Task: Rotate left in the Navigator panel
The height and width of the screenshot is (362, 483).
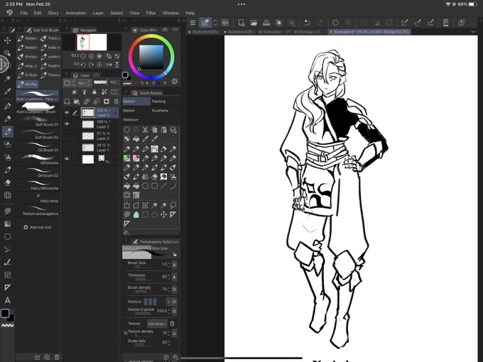Action: (83, 65)
